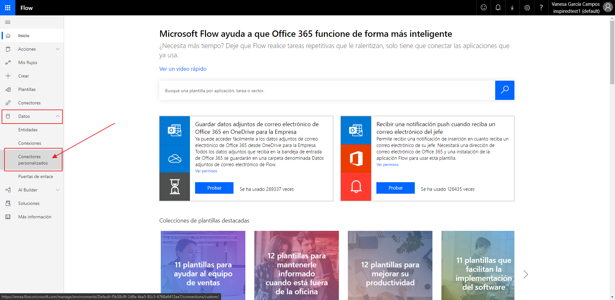Click the download arrow icon in header

[x=512, y=8]
